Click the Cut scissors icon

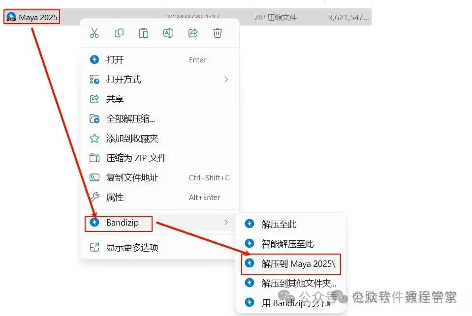tap(94, 33)
